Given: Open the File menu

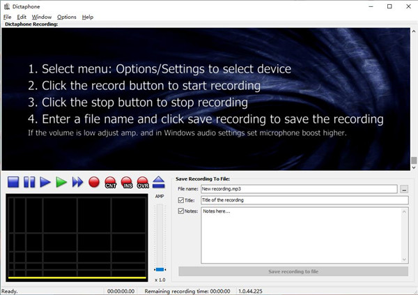Looking at the screenshot, I should click(x=7, y=17).
